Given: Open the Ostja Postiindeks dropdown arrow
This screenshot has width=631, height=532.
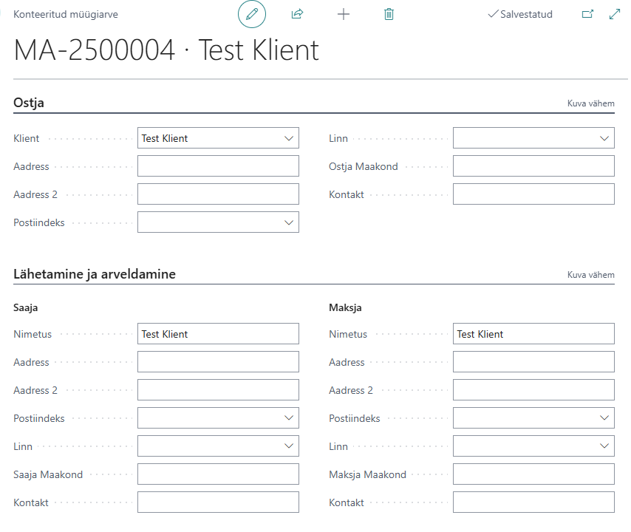Looking at the screenshot, I should (x=289, y=222).
